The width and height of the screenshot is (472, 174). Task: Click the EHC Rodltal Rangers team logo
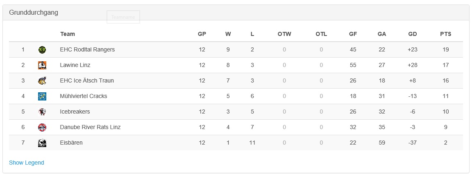tap(42, 50)
